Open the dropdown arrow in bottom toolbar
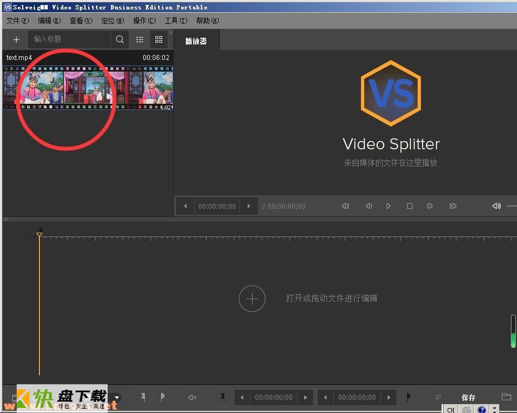The image size is (517, 413). pyautogui.click(x=117, y=397)
